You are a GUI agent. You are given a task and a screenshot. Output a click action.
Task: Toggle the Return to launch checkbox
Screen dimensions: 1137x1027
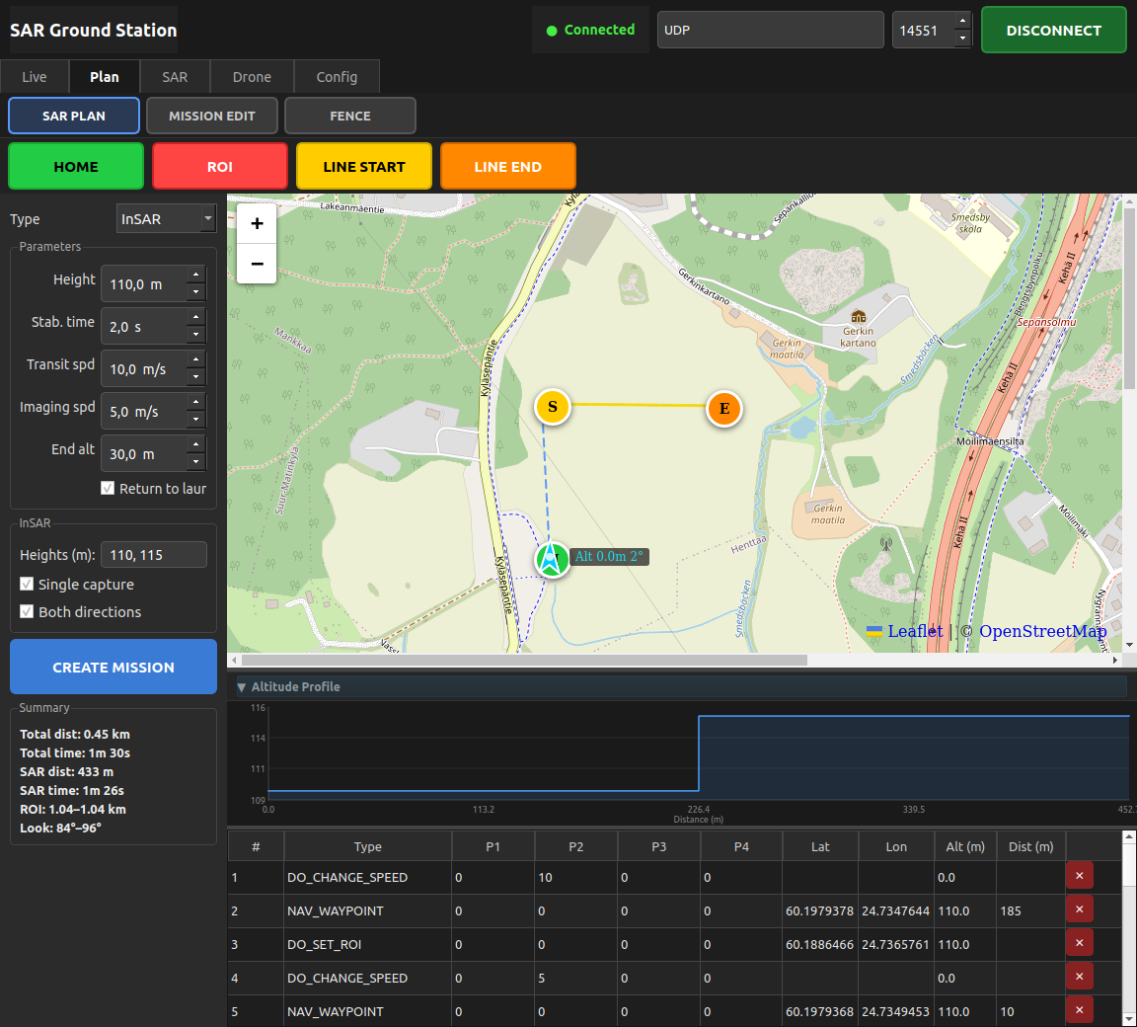pos(108,488)
